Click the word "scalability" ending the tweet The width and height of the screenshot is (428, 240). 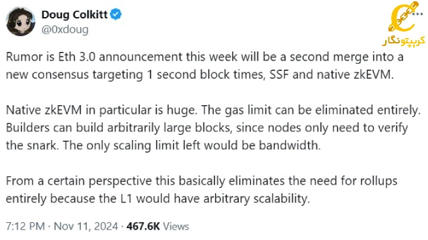[282, 199]
